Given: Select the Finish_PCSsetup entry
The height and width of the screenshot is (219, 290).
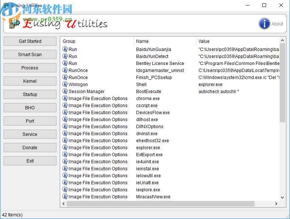Looking at the screenshot, I should 154,78.
